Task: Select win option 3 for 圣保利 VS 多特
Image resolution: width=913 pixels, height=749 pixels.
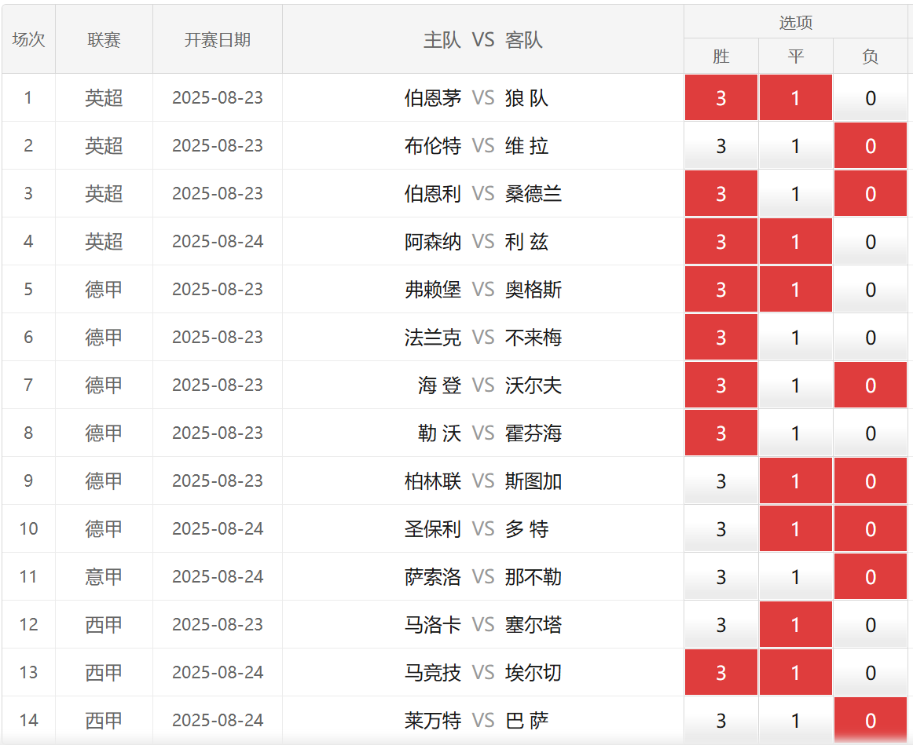Action: click(x=720, y=528)
